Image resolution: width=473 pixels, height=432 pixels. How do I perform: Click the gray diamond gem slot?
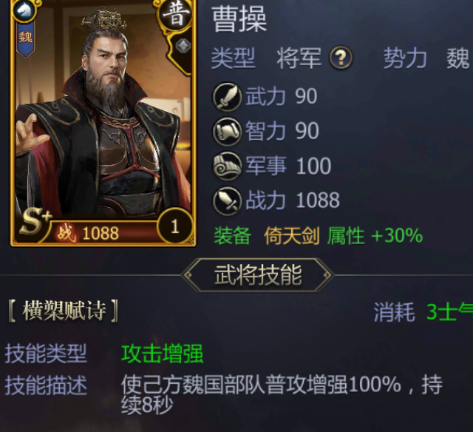click(x=183, y=46)
